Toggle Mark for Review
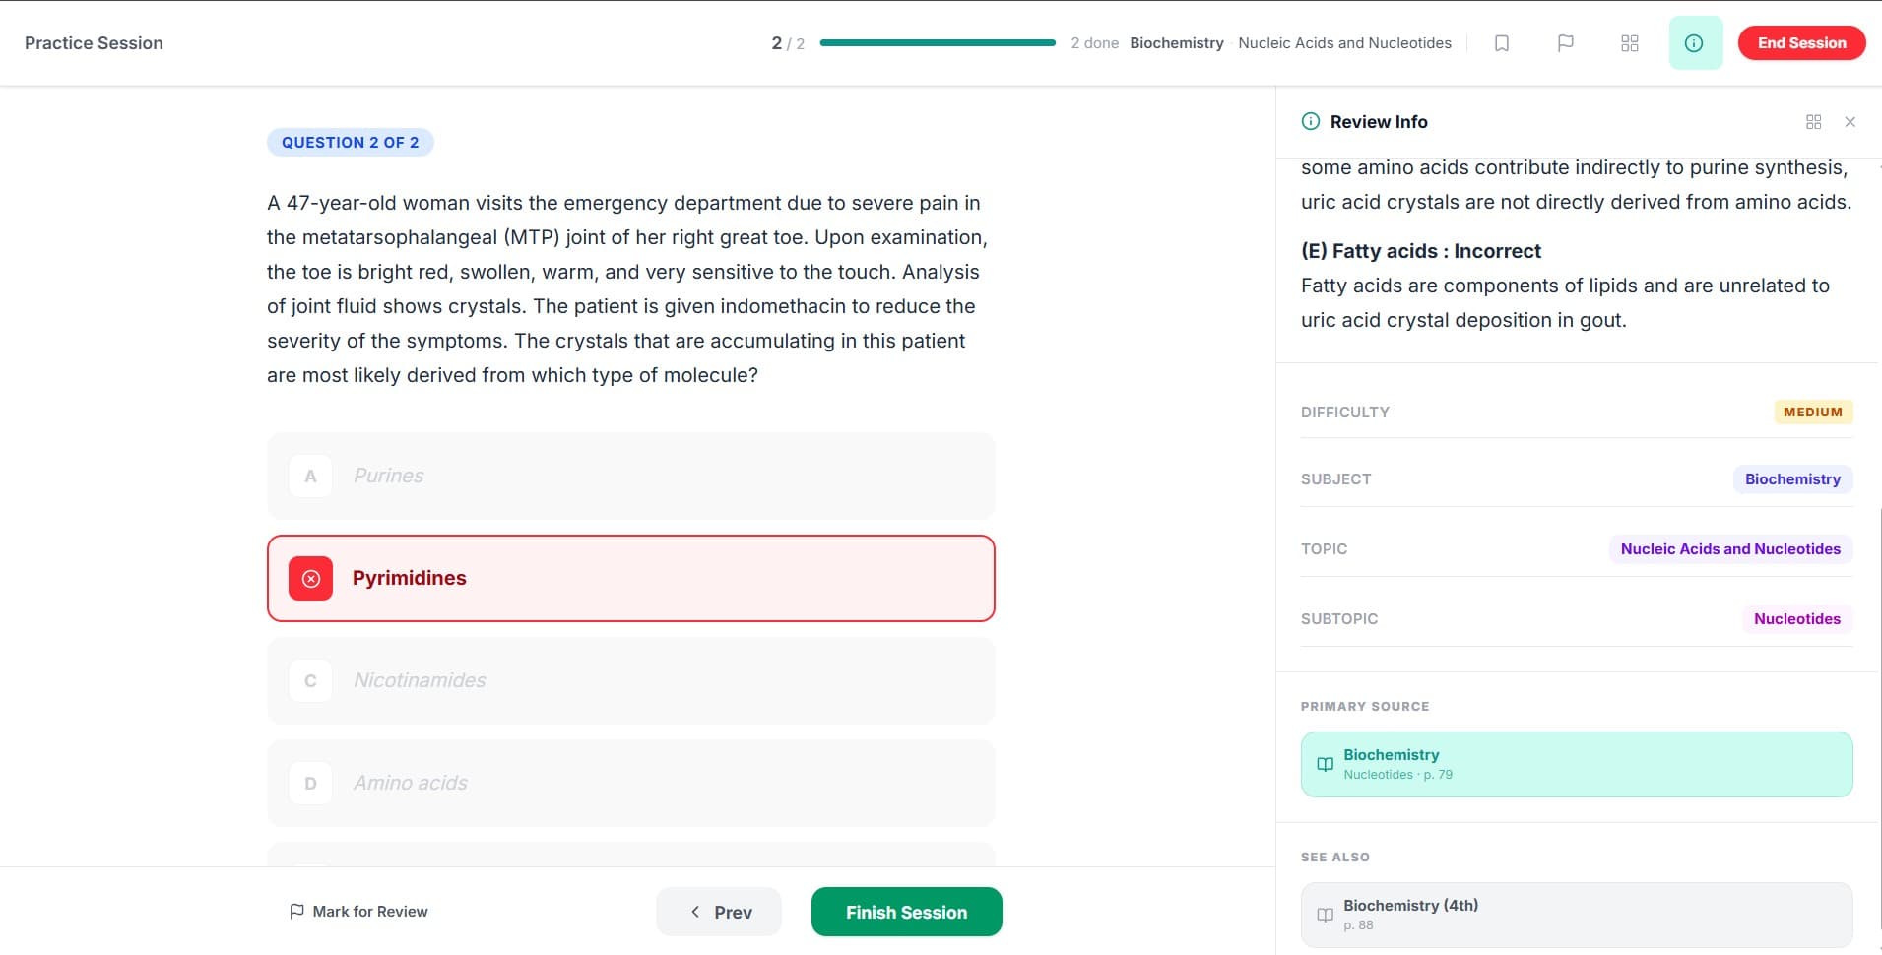Viewport: 1882px width, 955px height. coord(358,912)
